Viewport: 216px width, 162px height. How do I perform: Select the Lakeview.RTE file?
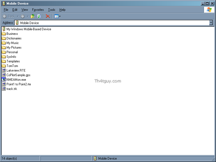click(16, 70)
